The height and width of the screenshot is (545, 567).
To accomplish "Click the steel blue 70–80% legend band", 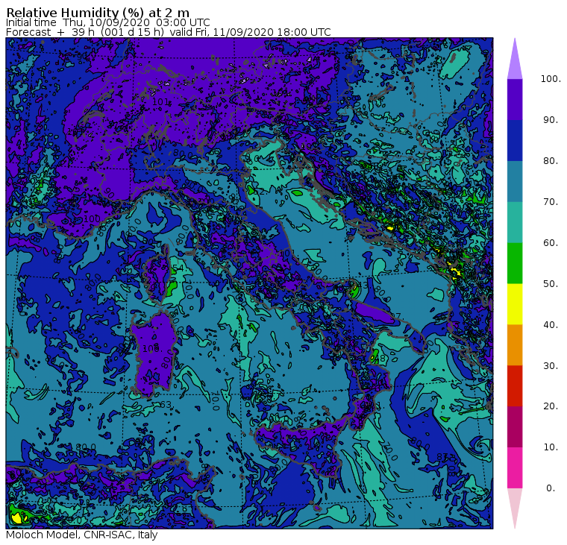I will click(x=515, y=181).
